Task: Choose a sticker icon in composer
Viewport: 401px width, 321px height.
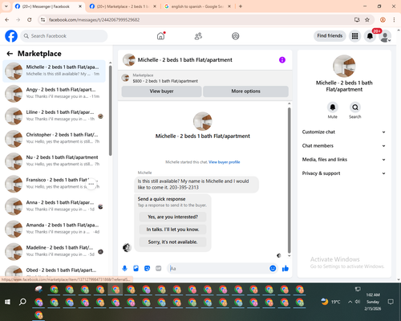Action: [x=147, y=268]
